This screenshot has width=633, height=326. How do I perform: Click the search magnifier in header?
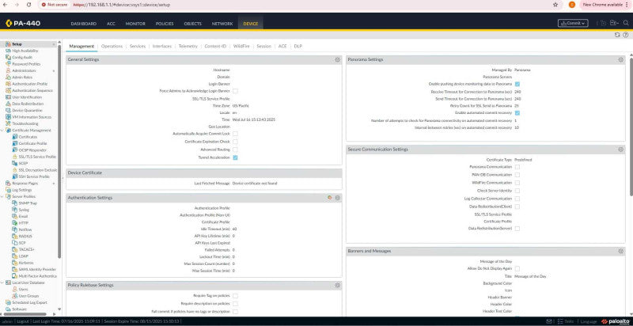tap(626, 23)
